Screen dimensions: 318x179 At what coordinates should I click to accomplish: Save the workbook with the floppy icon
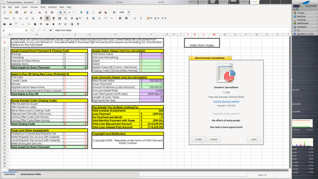(16, 12)
